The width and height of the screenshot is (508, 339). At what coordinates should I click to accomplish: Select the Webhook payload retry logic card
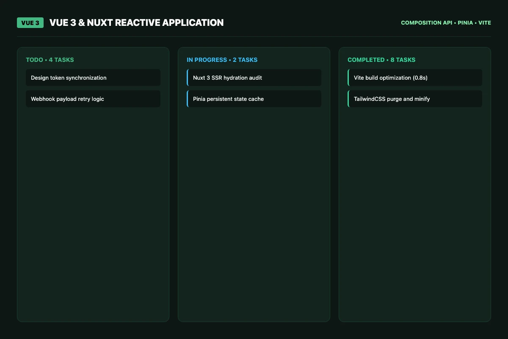click(93, 99)
